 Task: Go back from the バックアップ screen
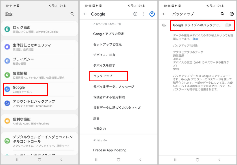click(x=164, y=14)
